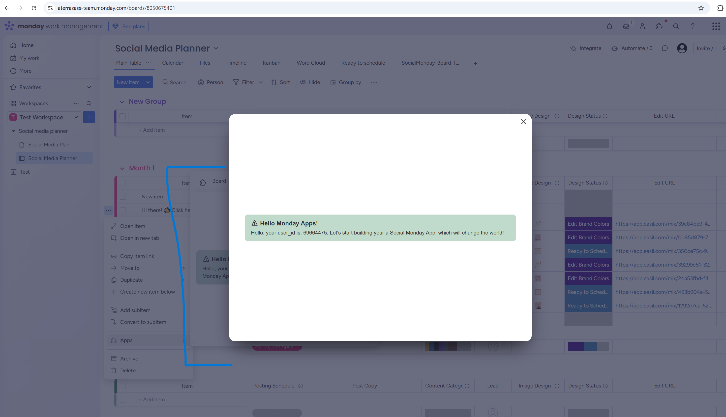Go to Home in the sidebar
The image size is (726, 417).
pos(22,45)
